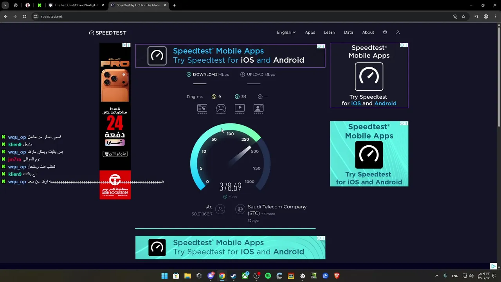Click the teal Speedtest Mobile Apps ad
501x282 pixels.
(x=369, y=154)
